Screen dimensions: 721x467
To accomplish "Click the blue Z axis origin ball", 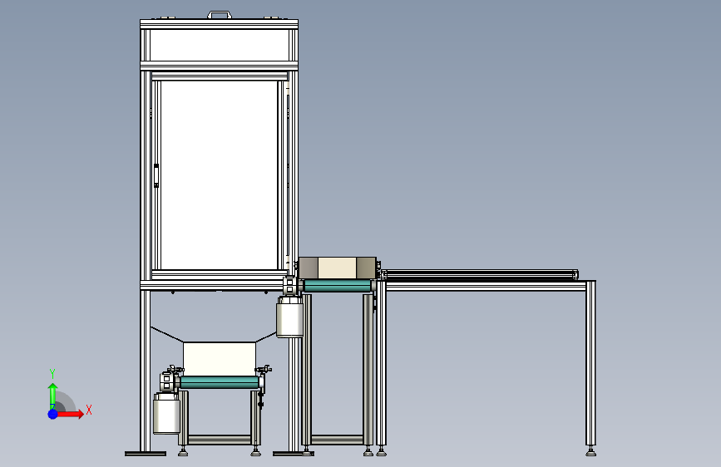I will (52, 414).
